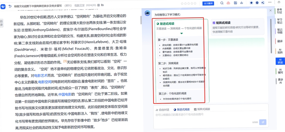Download the article with the download icon

(242, 3)
